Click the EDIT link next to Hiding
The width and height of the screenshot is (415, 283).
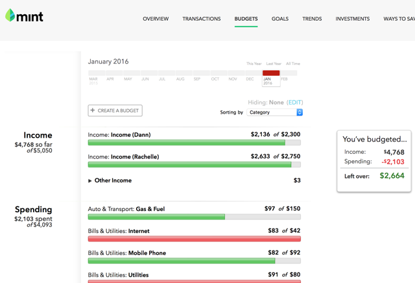(x=294, y=103)
